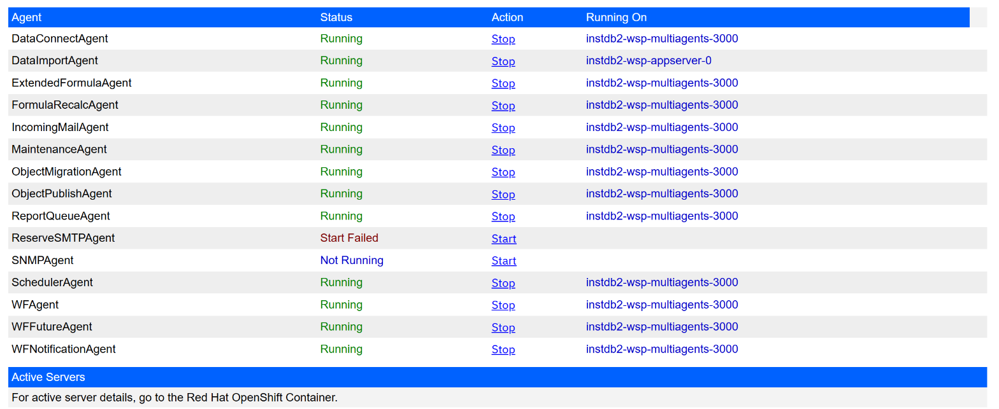Stop the ObjectPublishAgent
Screen dimensions: 999x409
pyautogui.click(x=503, y=194)
